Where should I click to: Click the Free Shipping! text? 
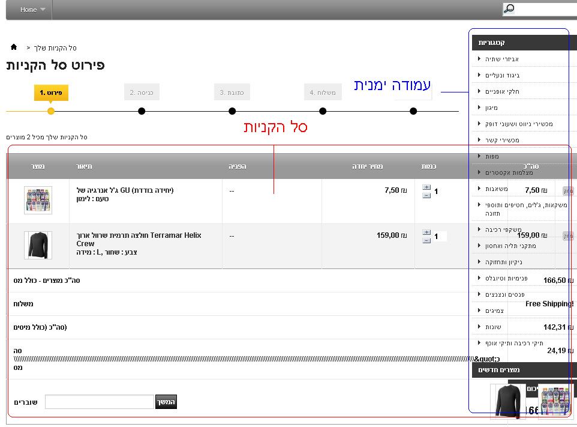(549, 303)
